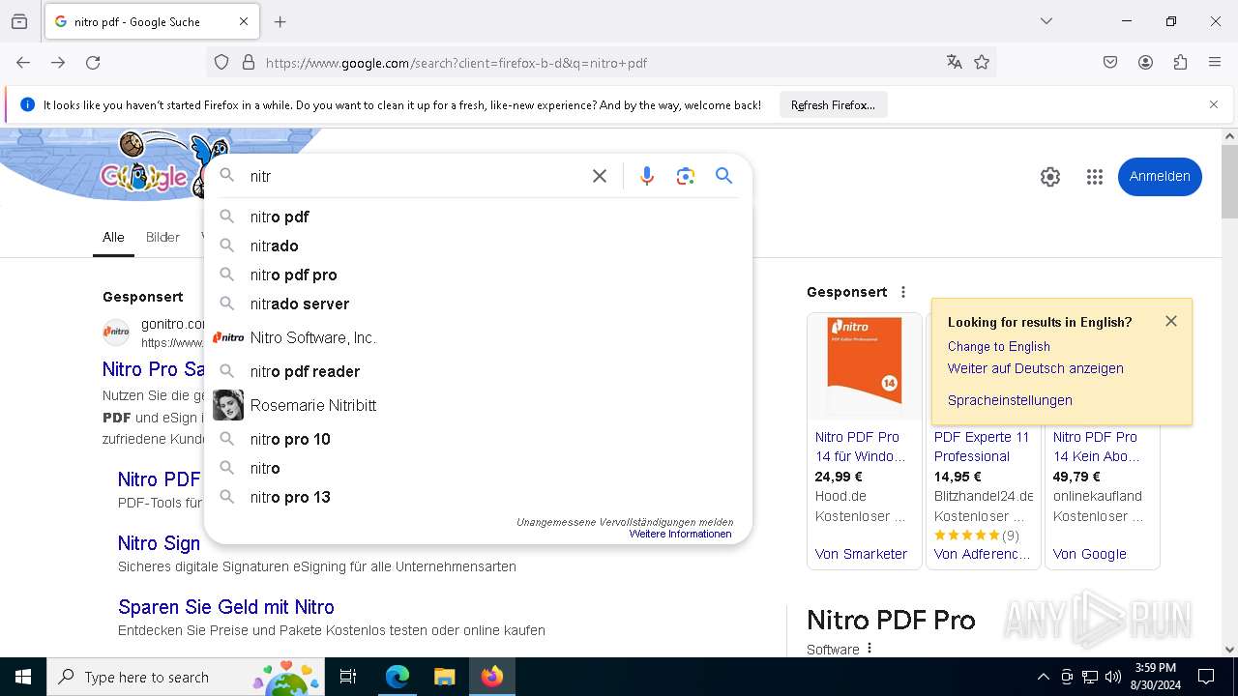Close the nitro pdf Google tab
The width and height of the screenshot is (1238, 696).
[244, 21]
